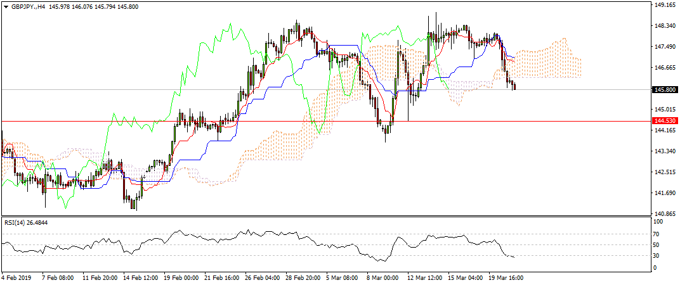Click the 142.515 price axis value
Viewport: 680px width, 285px height.
(665, 172)
